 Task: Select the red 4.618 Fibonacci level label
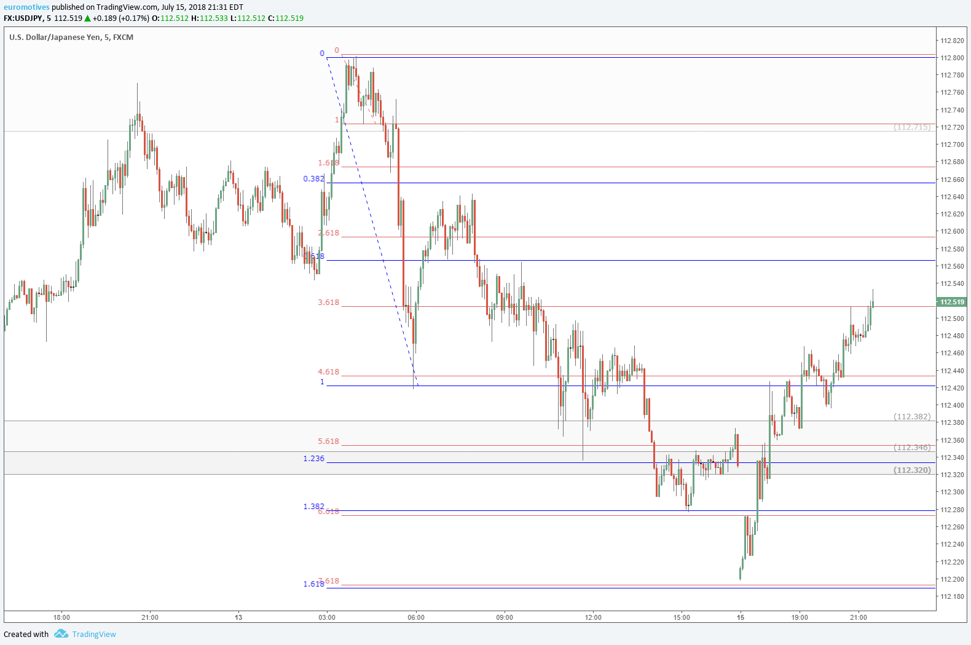pyautogui.click(x=328, y=372)
